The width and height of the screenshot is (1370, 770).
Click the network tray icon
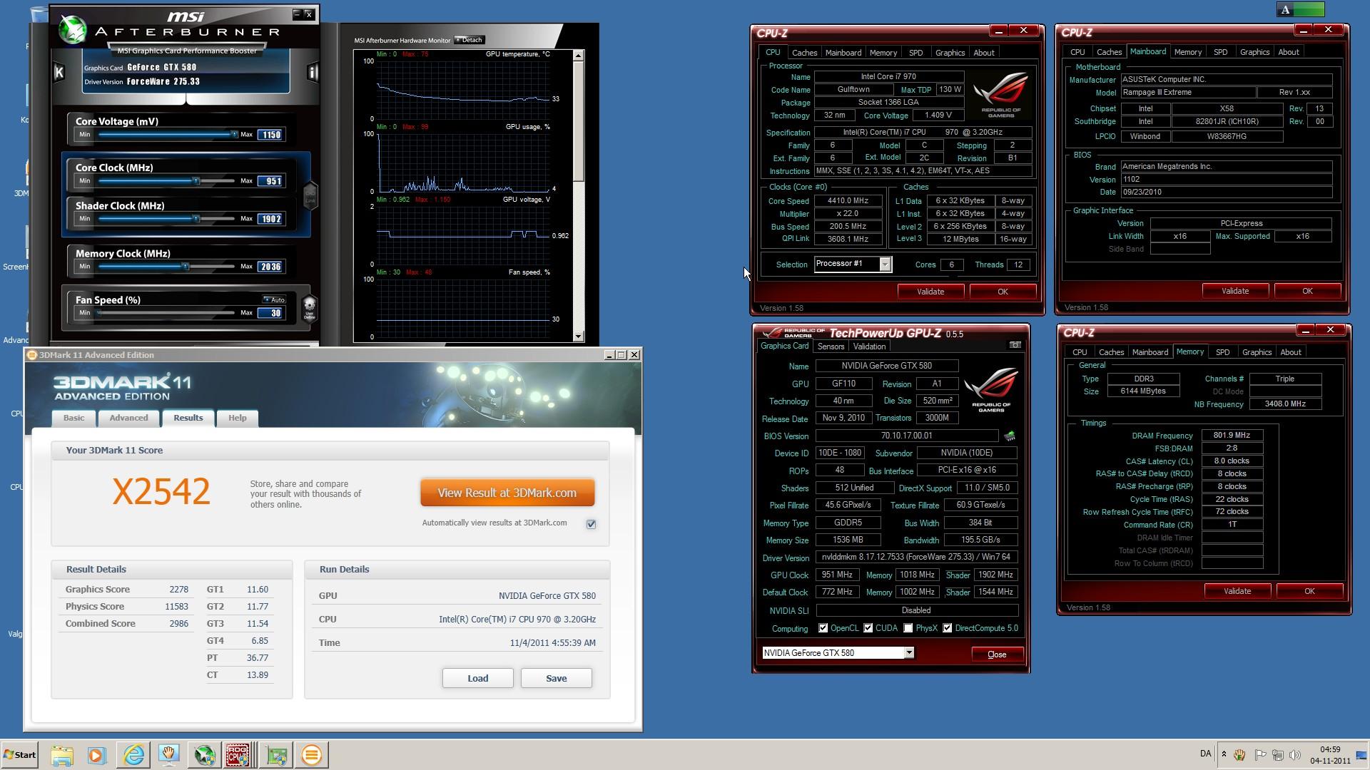point(1278,754)
